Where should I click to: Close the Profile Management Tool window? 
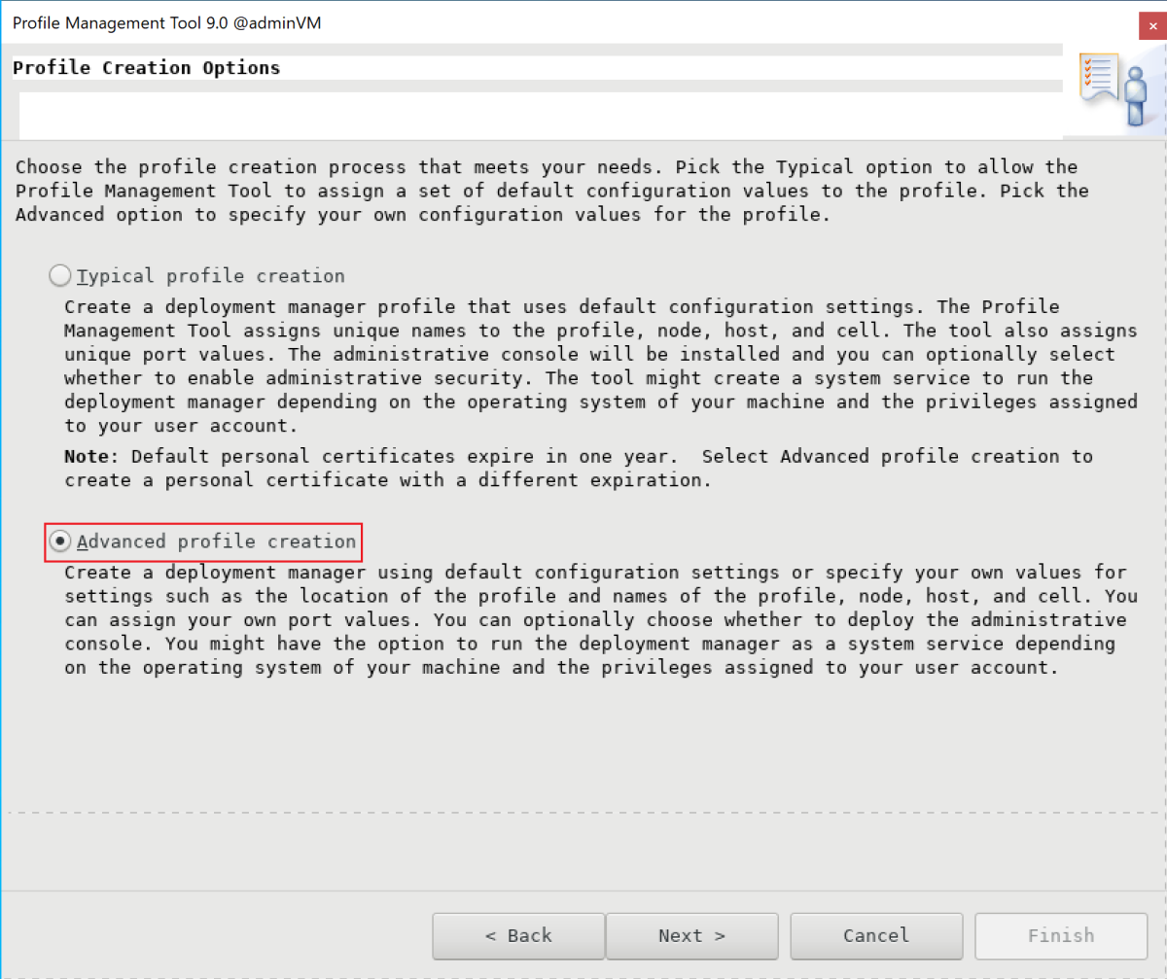(x=1152, y=23)
